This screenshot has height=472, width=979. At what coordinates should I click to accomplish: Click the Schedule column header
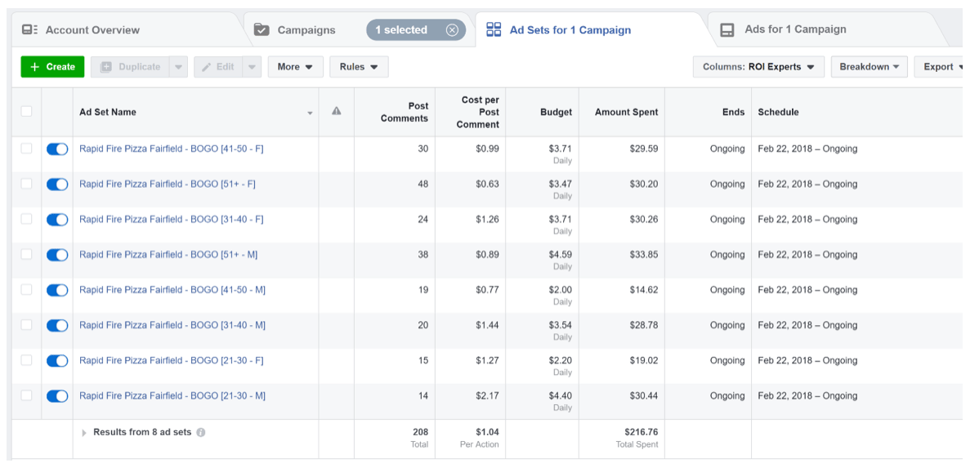[x=778, y=112]
